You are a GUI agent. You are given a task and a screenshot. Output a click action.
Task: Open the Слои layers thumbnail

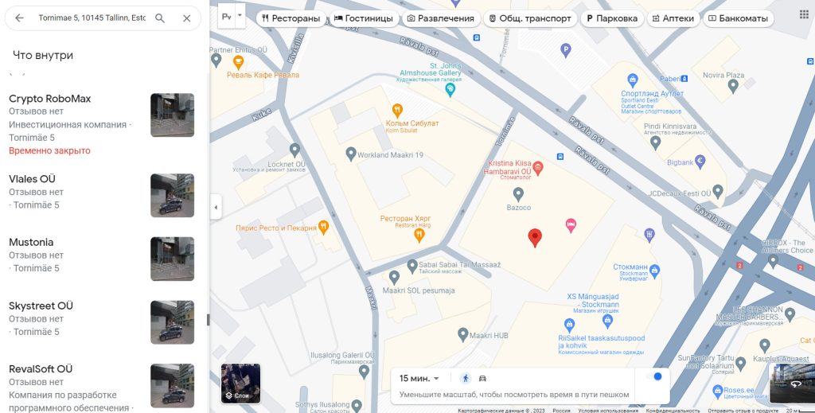click(x=240, y=384)
